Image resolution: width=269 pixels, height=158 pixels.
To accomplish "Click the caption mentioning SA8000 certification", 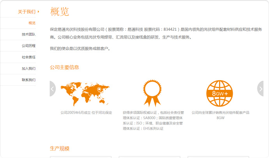I will (x=153, y=121).
